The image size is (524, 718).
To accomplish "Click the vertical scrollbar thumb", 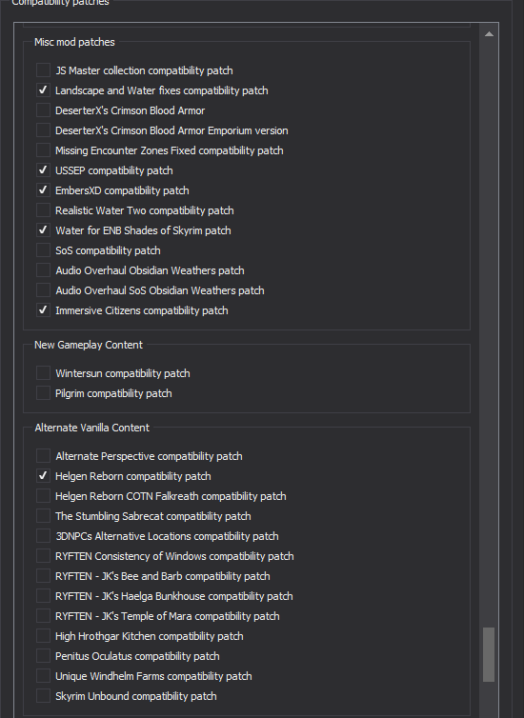I will click(489, 654).
